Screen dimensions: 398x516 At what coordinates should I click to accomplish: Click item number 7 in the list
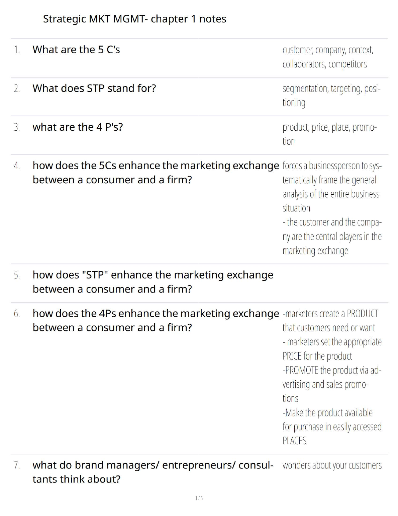pos(17,465)
